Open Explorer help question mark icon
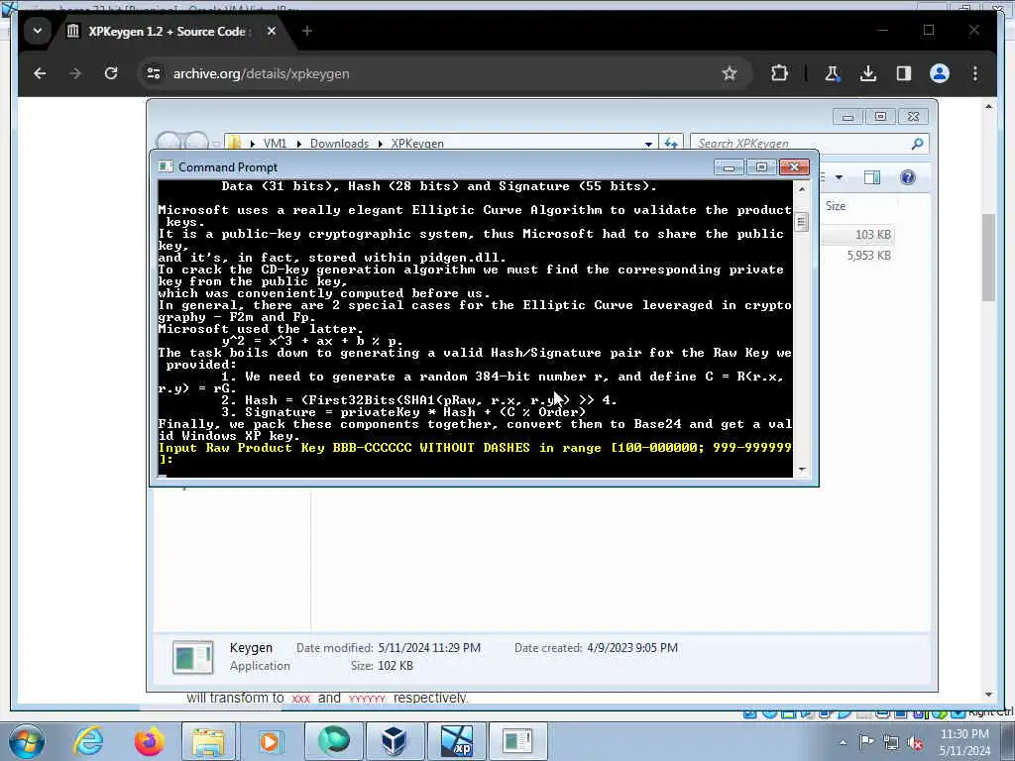Screen dimensions: 1015x761 click(908, 177)
